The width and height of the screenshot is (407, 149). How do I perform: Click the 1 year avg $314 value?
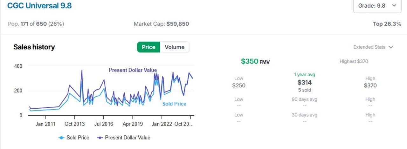[304, 83]
